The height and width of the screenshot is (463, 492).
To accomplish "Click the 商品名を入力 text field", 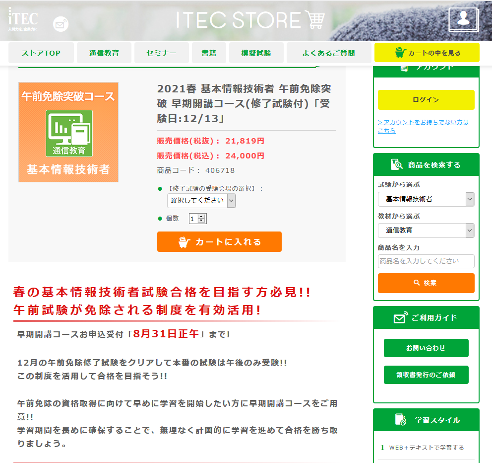I will click(426, 261).
